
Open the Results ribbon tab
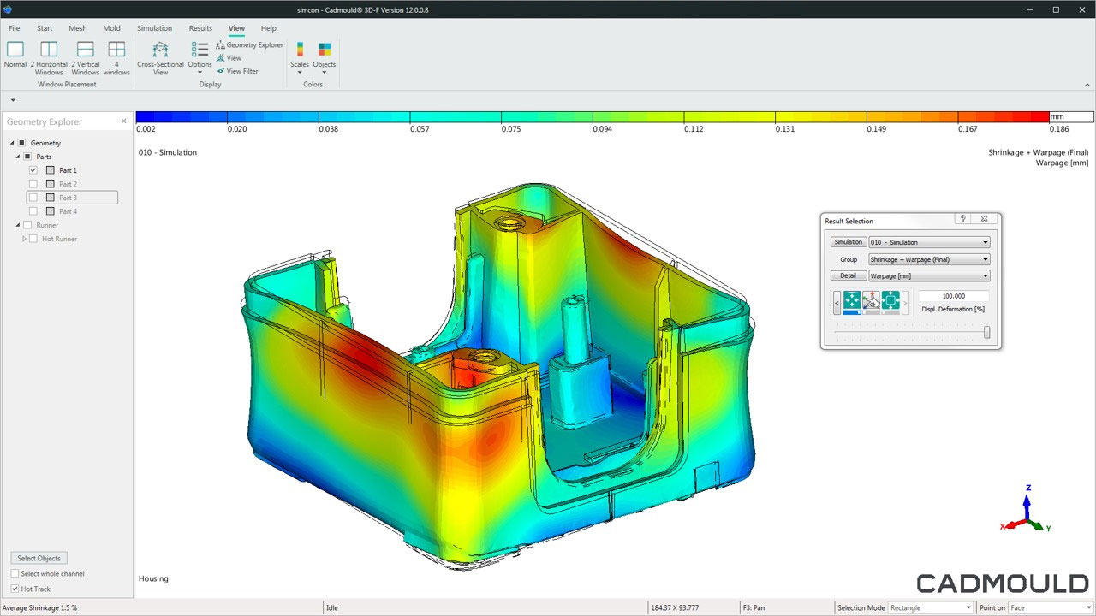(x=200, y=28)
